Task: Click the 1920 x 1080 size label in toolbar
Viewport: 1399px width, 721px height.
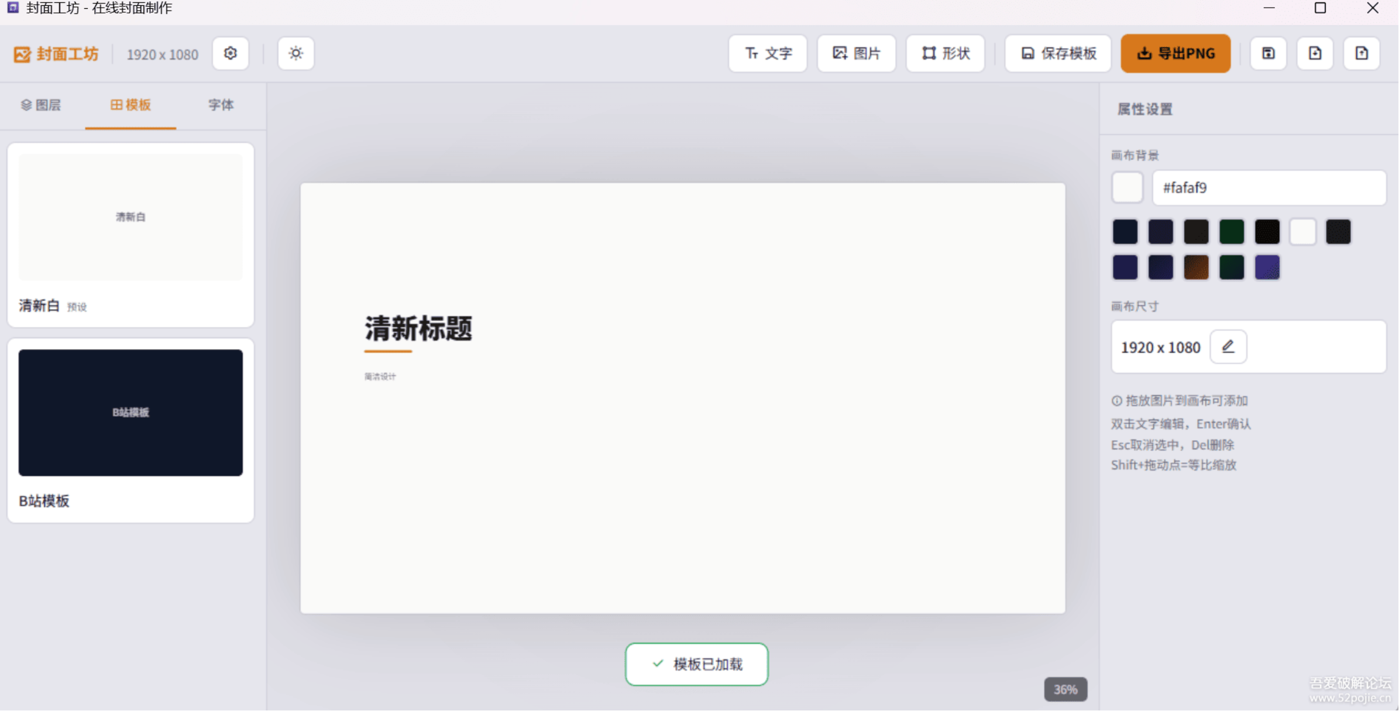Action: point(162,54)
